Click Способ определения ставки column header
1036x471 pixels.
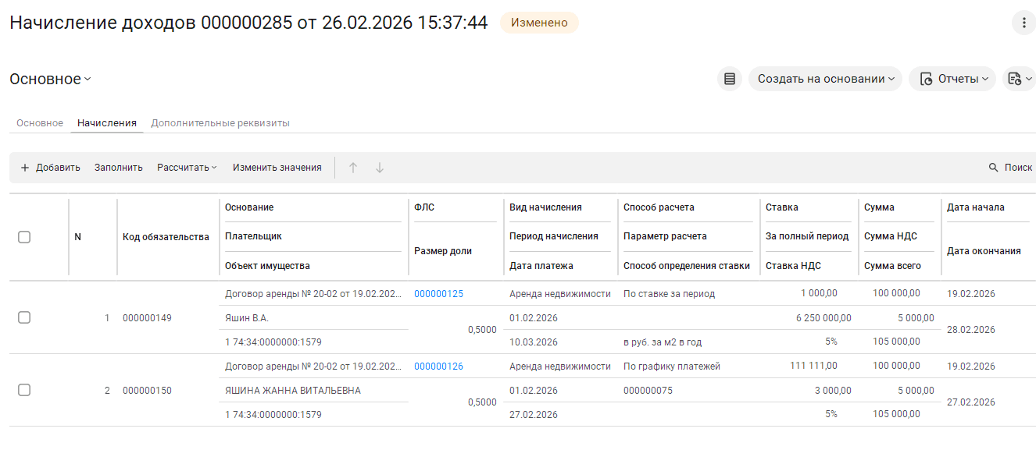click(x=687, y=266)
